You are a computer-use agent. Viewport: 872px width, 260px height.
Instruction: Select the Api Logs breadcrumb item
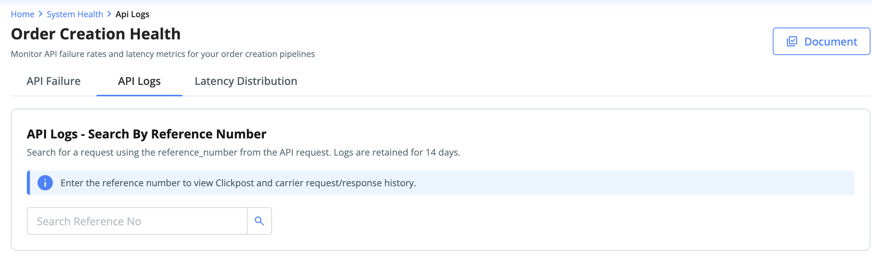(x=133, y=14)
